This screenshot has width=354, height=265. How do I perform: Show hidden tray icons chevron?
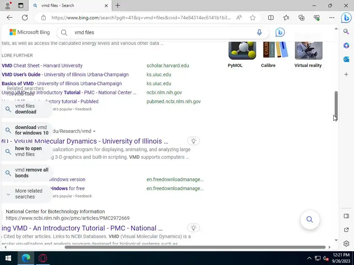coord(309,258)
